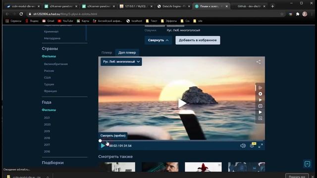Open the Яндекс bookmark
This screenshot has height=178, width=317.
point(32,21)
